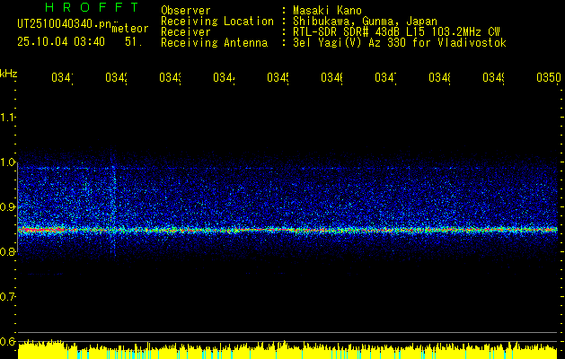Screen dimensions: 565x359
Task: Click the value '51.' beside the date
Action: click(134, 42)
